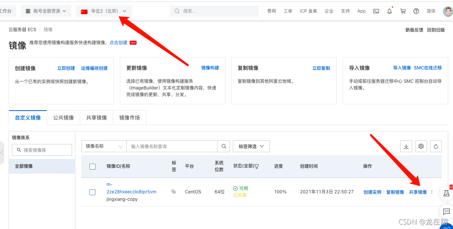Screen dimensions: 453x229
Task: Select all images header checkbox
Action: click(x=92, y=167)
